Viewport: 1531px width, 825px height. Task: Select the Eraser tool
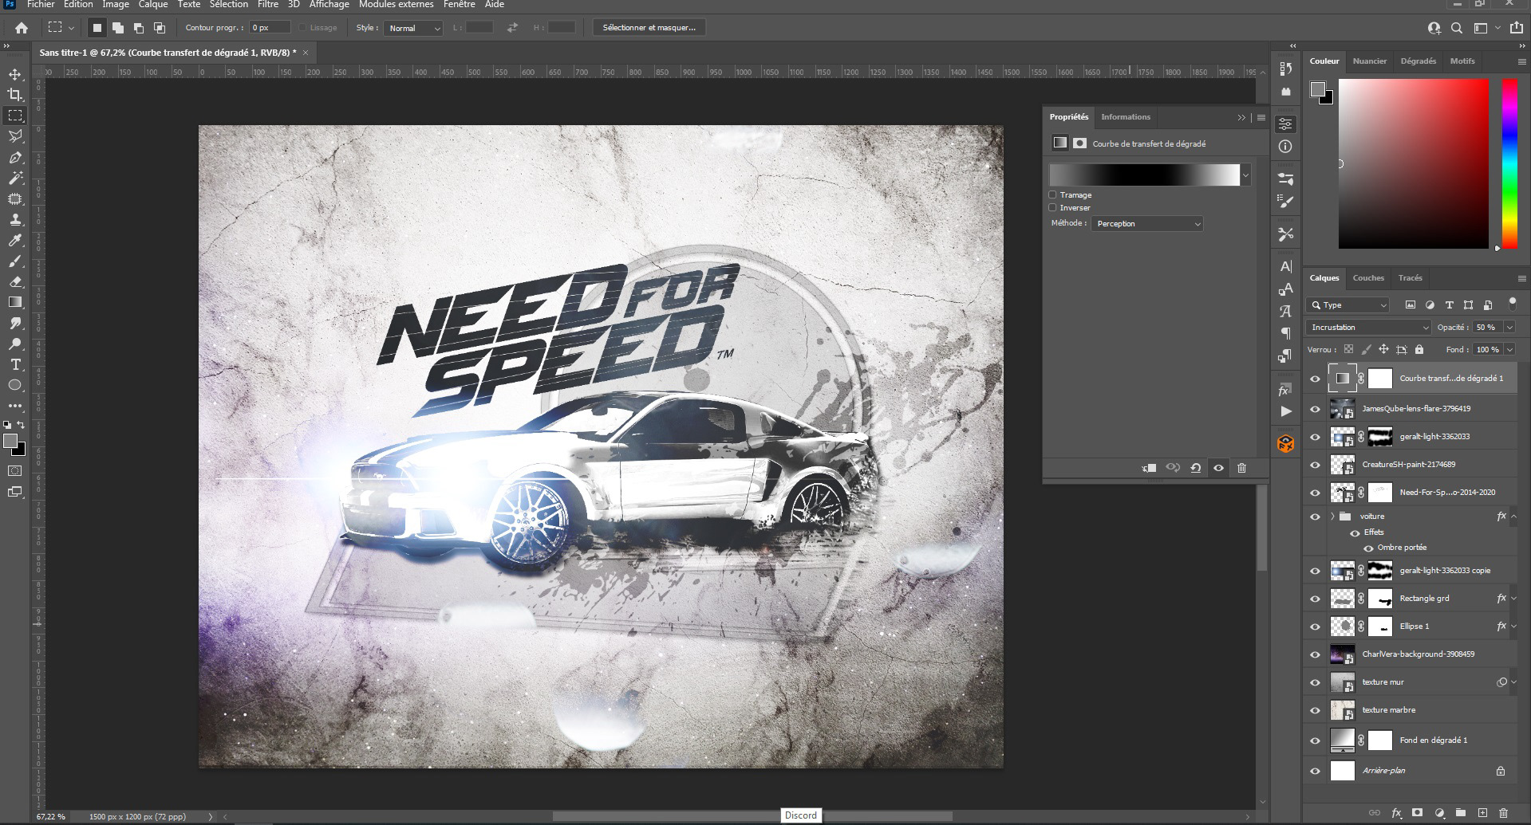[x=15, y=281]
